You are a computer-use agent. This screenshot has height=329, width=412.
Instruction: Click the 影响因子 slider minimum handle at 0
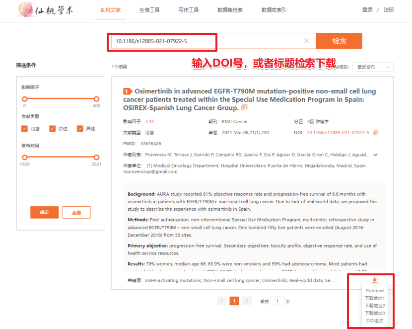(25, 99)
